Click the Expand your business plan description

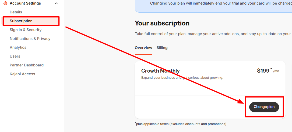(182, 78)
